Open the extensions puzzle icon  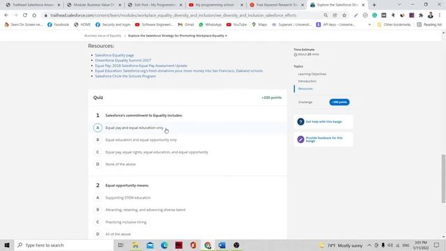point(421,15)
